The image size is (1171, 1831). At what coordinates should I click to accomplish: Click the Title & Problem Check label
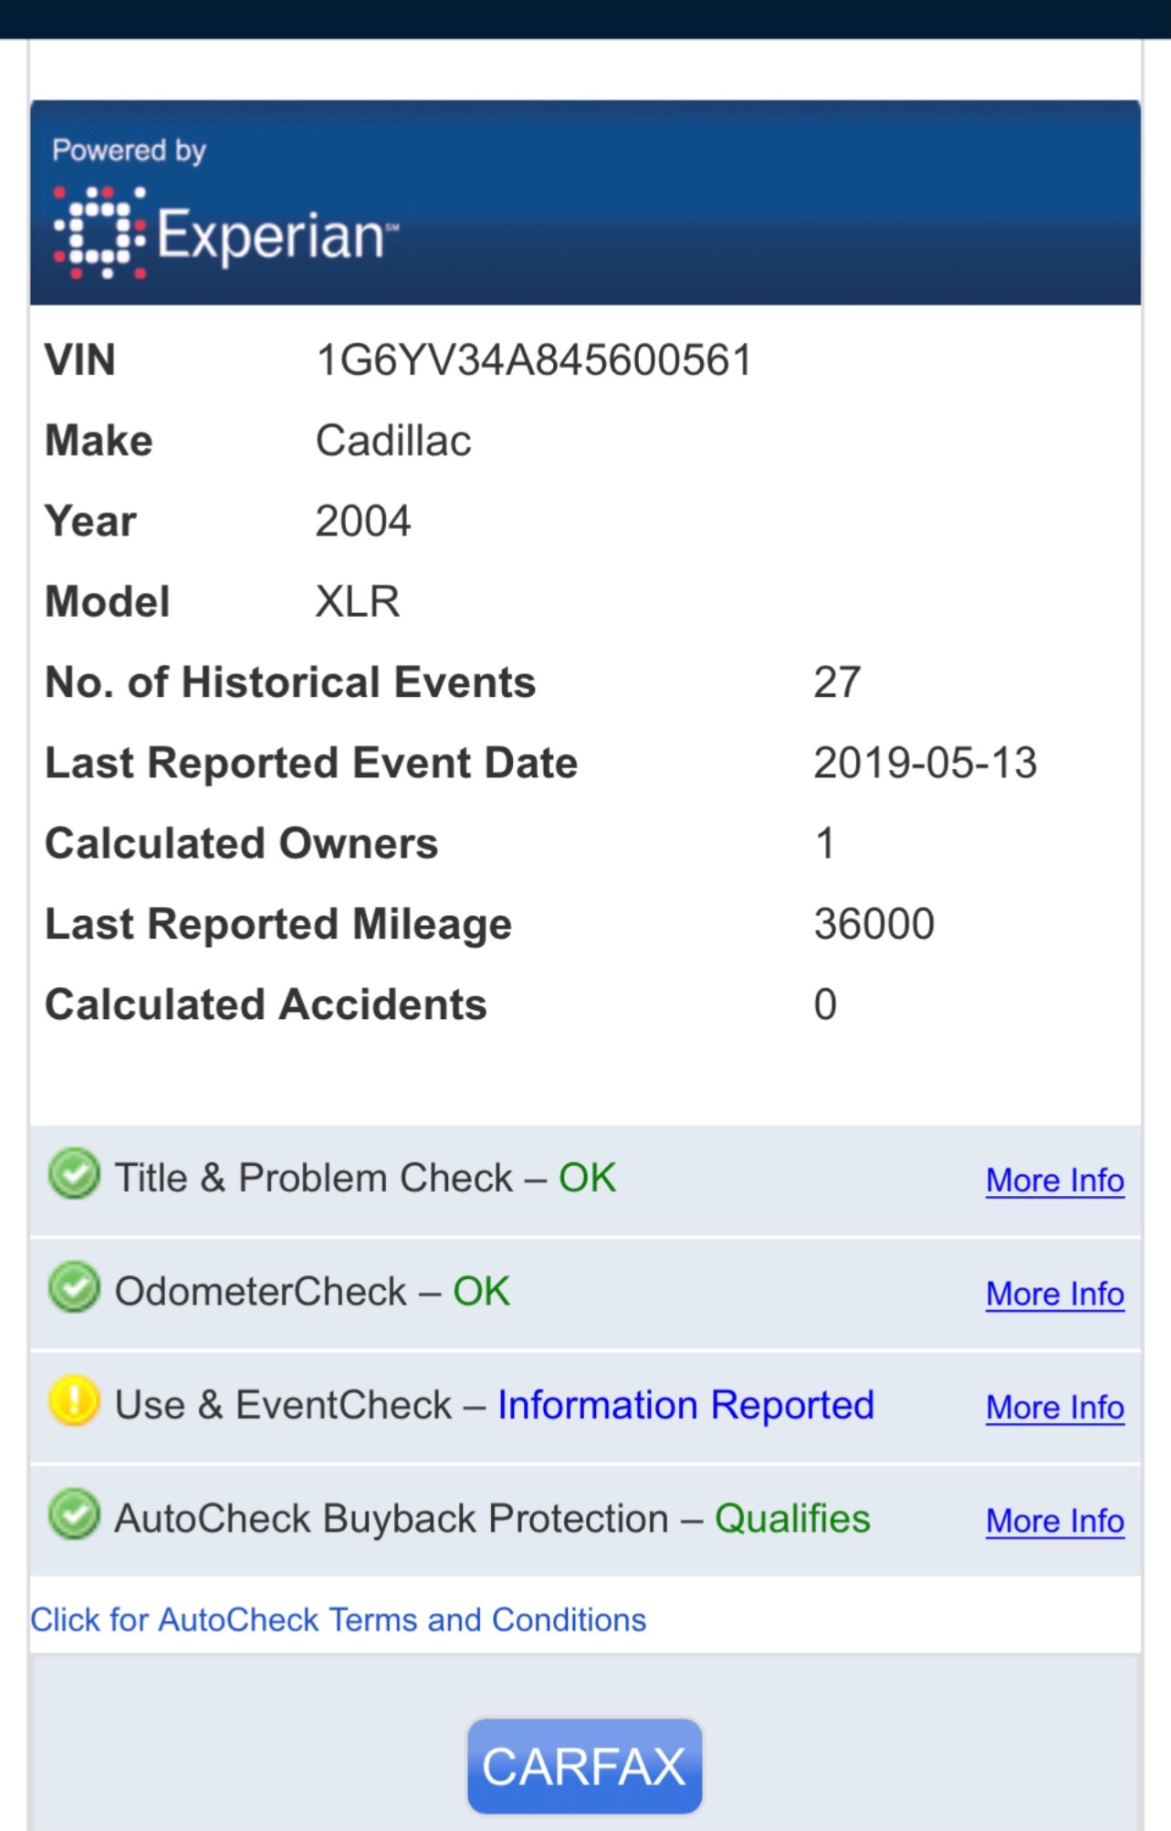pos(313,1178)
